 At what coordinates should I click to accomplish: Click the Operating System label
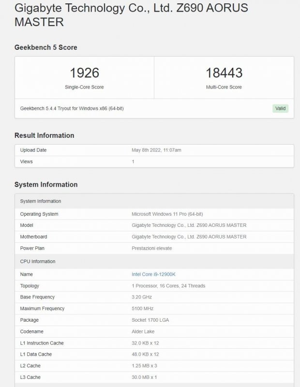(39, 214)
